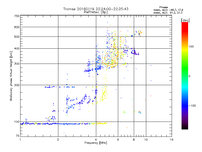Click the y-axis tick label '750'
Viewport: 202px width, 152px height.
pyautogui.click(x=17, y=16)
